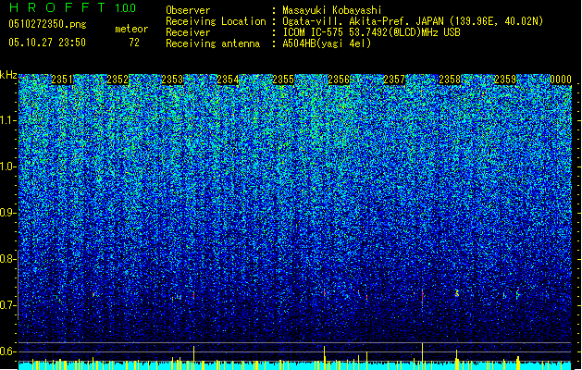
Task: Click observer name Masayuki Kobayashi
Action: 332,10
